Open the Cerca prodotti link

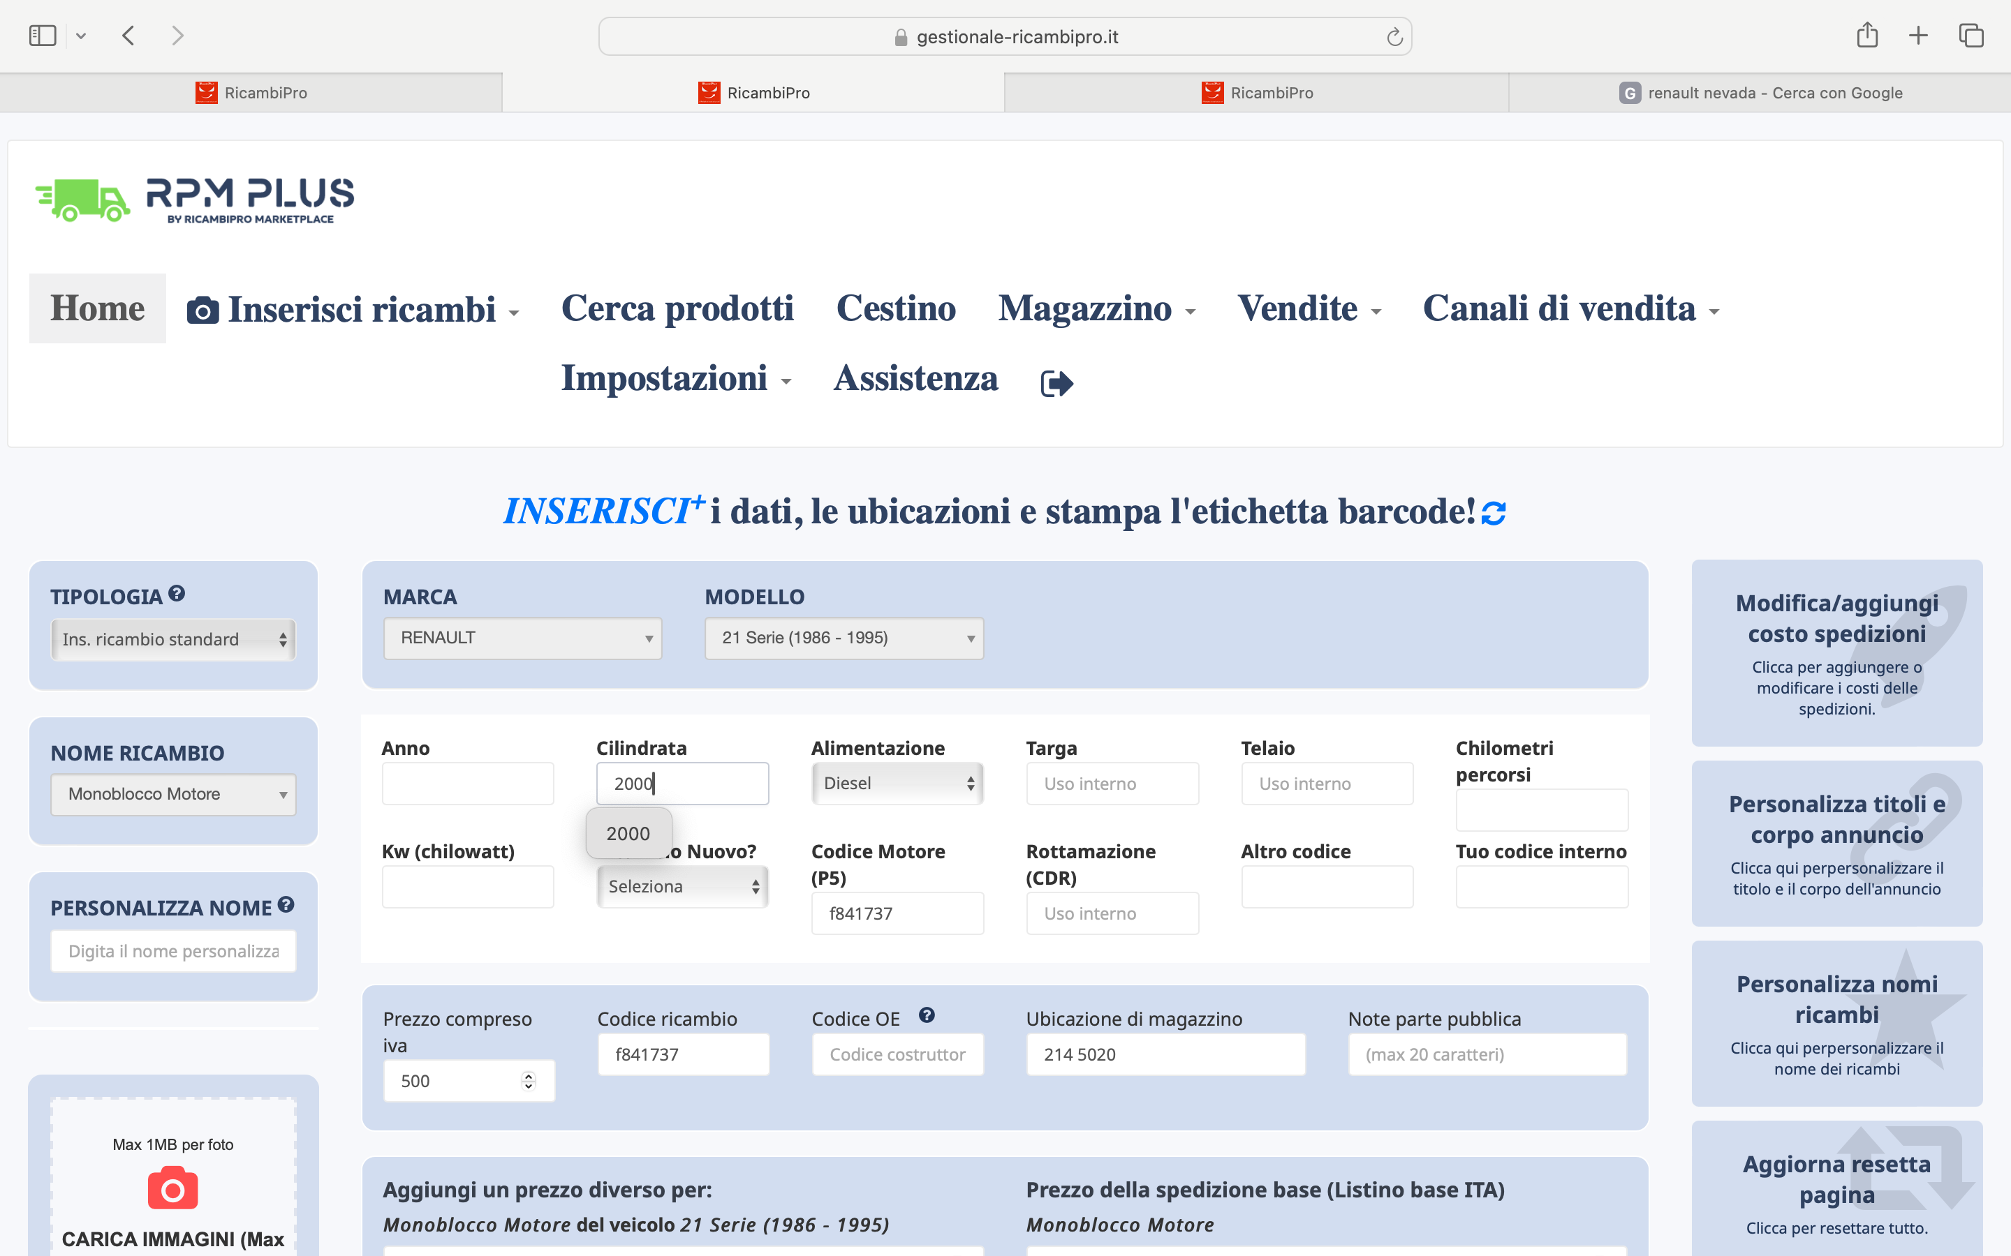677,308
